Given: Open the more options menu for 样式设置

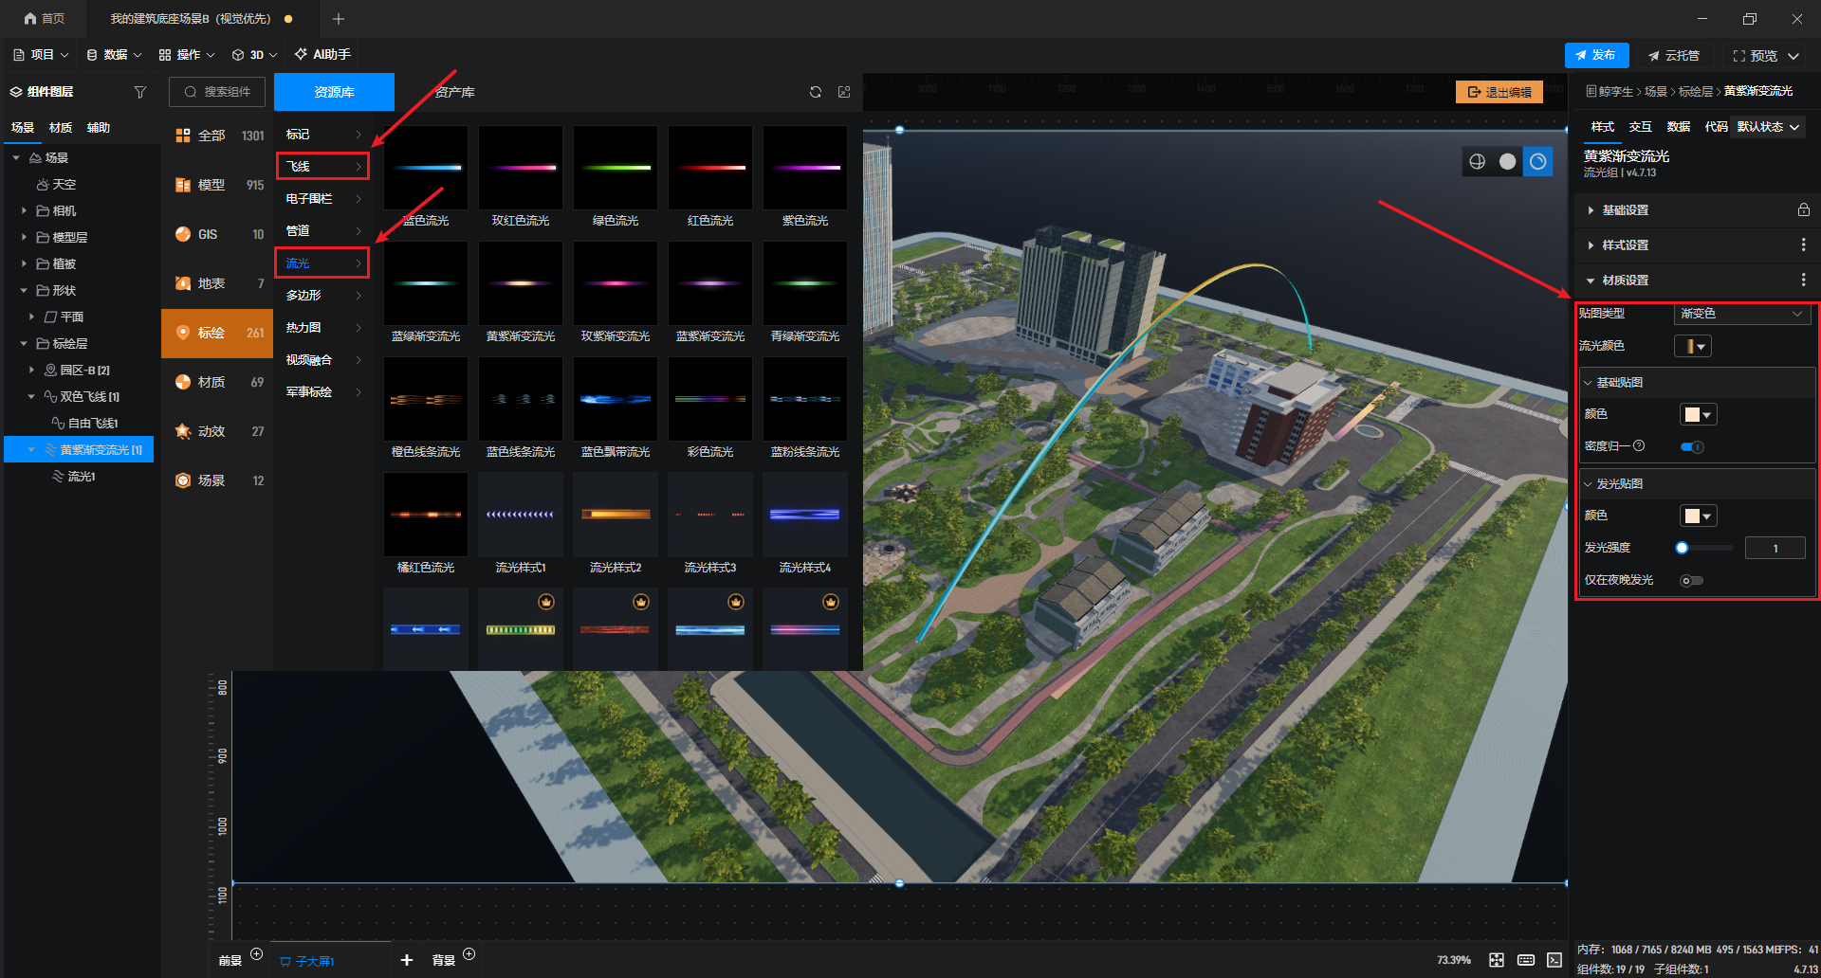Looking at the screenshot, I should 1803,244.
